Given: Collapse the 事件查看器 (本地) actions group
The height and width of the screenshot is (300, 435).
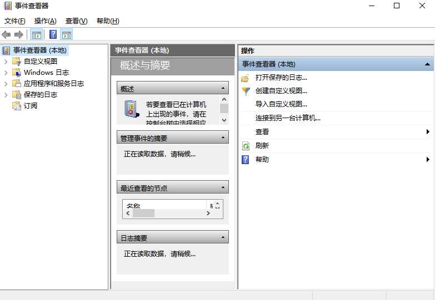Looking at the screenshot, I should [x=427, y=64].
